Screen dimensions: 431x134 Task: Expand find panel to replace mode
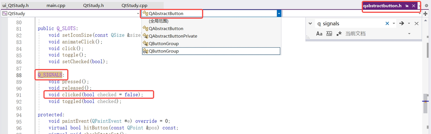click(310, 23)
